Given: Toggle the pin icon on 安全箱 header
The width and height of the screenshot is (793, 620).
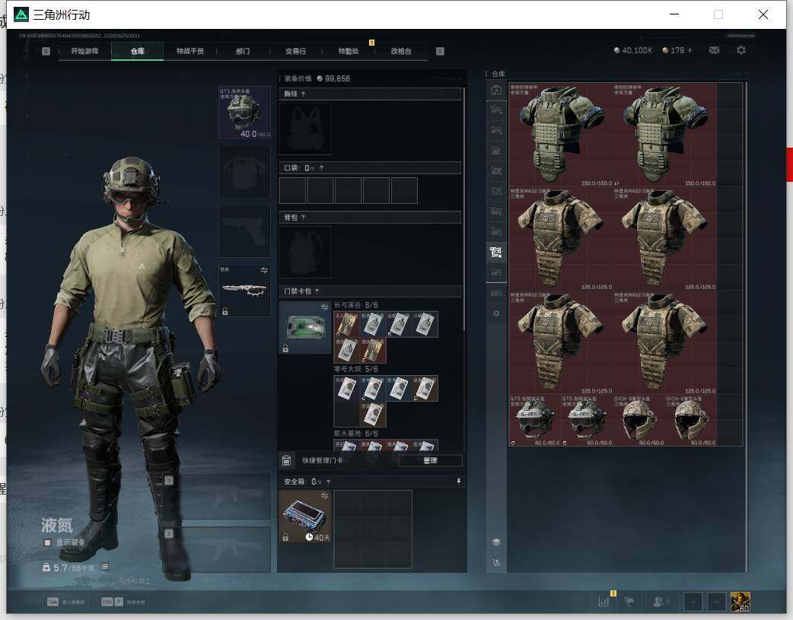Looking at the screenshot, I should (459, 482).
